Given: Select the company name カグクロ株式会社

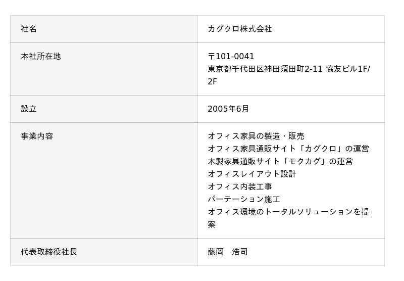Looking at the screenshot, I should pyautogui.click(x=239, y=29).
